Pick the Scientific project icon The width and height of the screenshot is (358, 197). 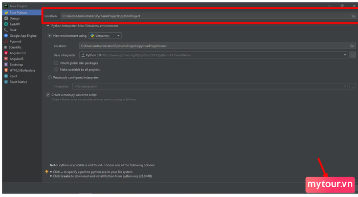click(x=6, y=47)
